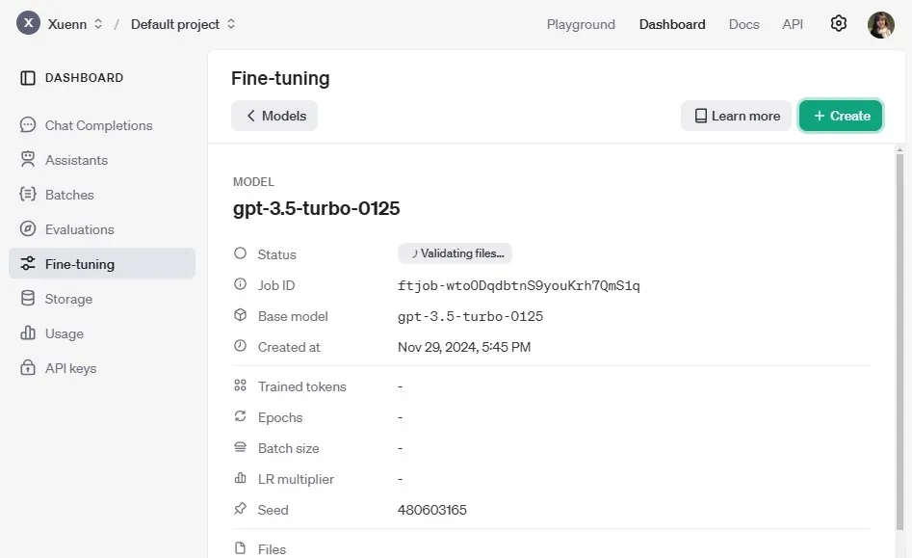Click the Base model cube icon

coord(240,315)
